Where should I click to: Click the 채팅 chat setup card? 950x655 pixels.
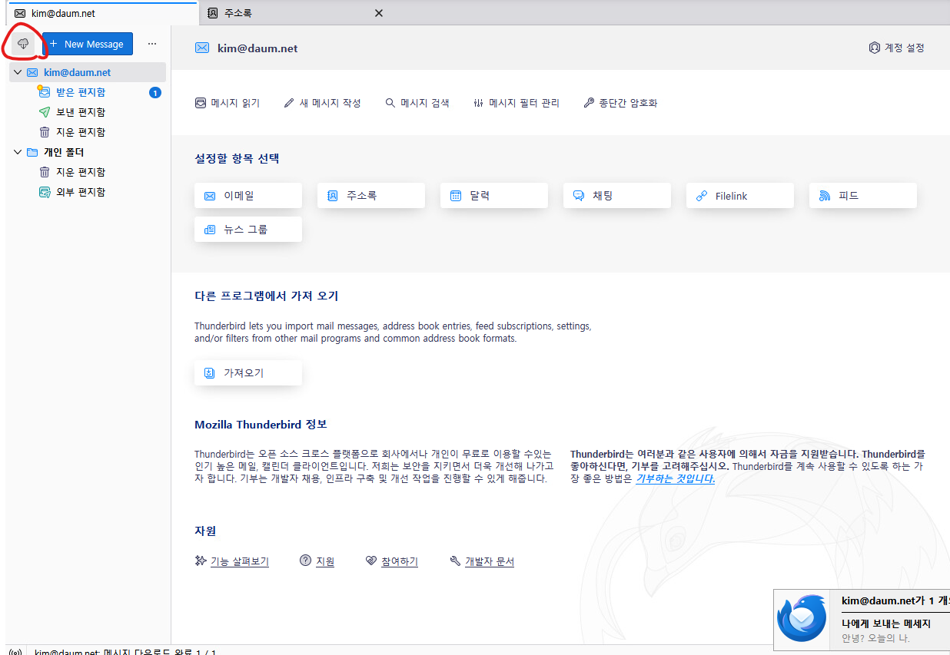617,196
